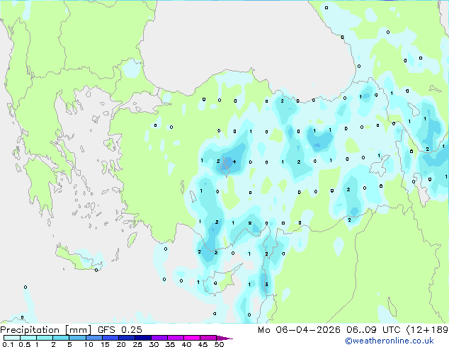Click the 0.5–1 mm legend color box
449x347 pixels.
pyautogui.click(x=28, y=338)
